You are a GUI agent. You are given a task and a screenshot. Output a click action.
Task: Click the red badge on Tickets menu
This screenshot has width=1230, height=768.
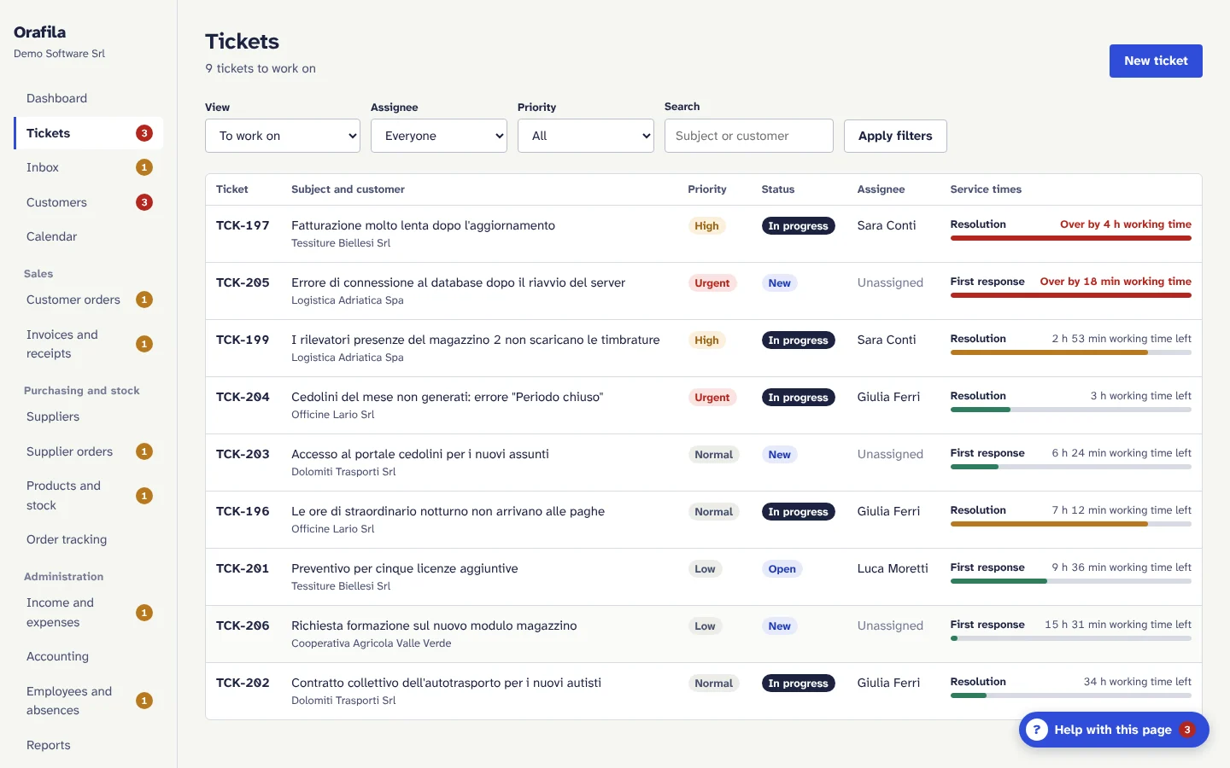(144, 133)
